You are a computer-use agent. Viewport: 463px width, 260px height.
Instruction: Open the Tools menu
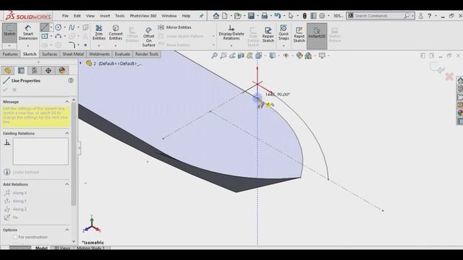(x=119, y=16)
